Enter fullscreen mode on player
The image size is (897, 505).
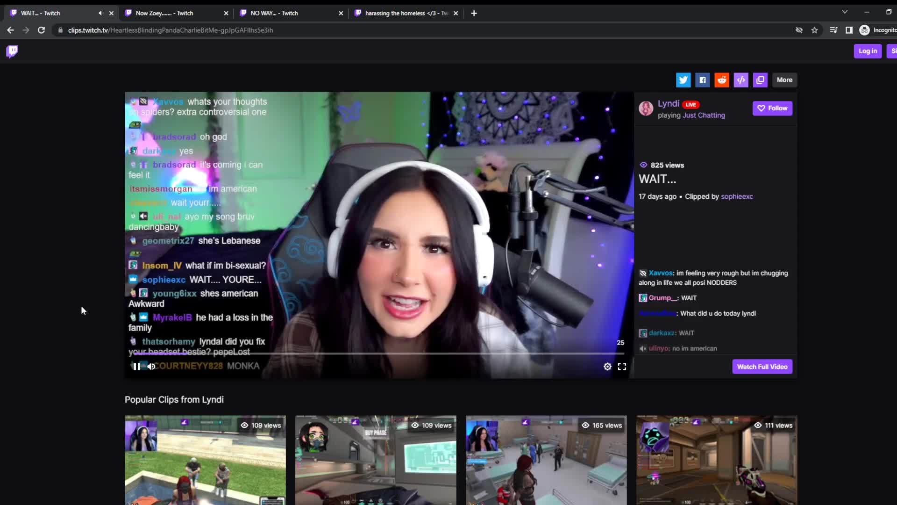[622, 367]
